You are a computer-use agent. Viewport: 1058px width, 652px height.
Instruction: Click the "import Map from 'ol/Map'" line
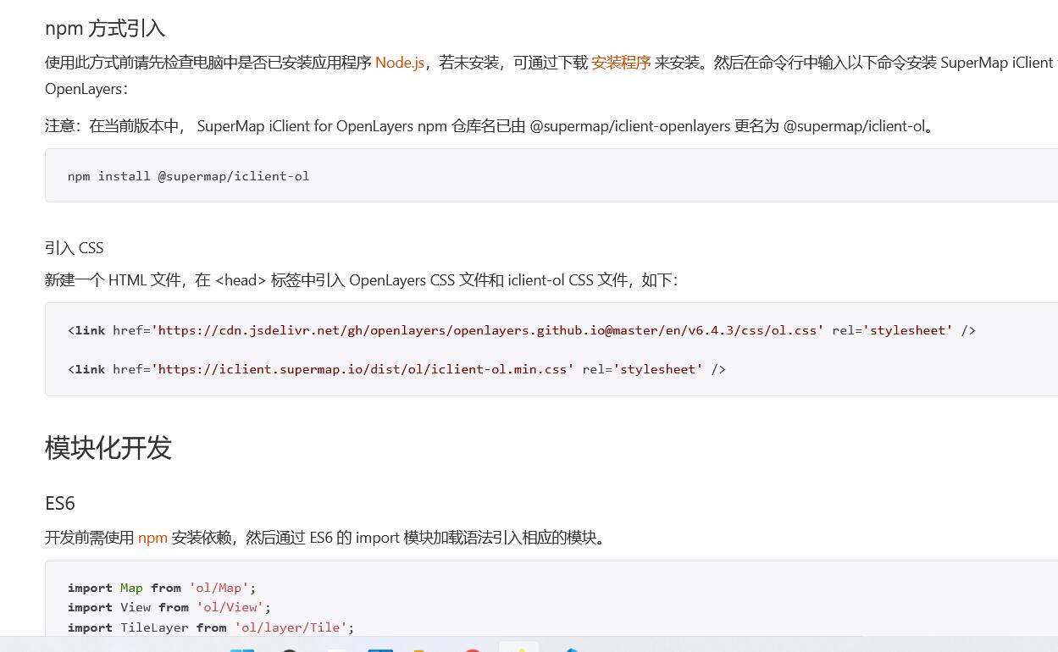click(162, 588)
